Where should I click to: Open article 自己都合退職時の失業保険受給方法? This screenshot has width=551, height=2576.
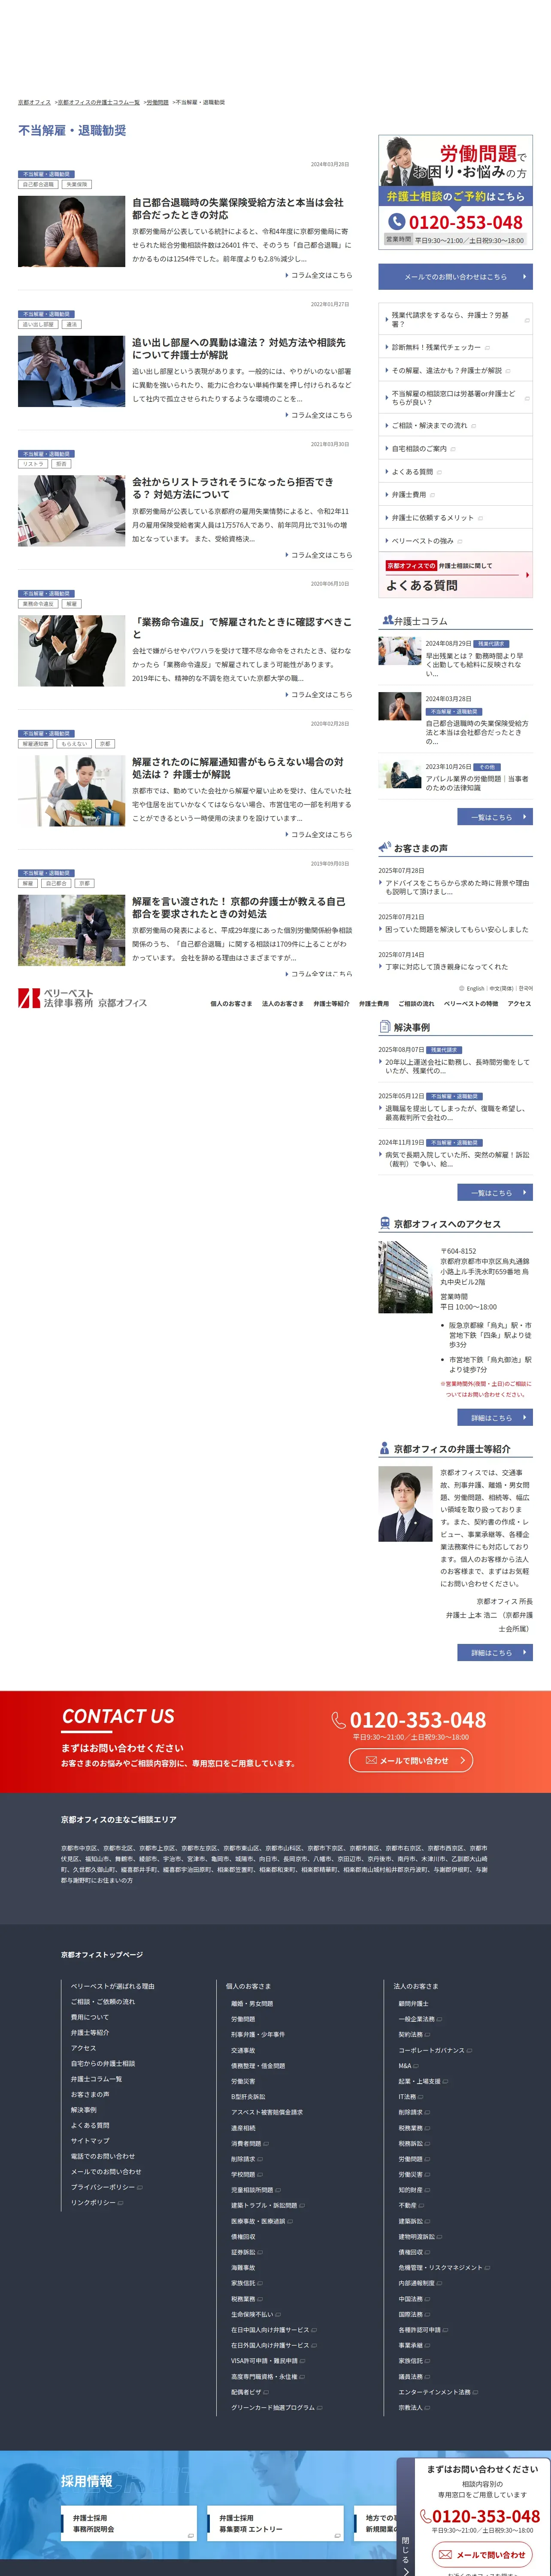[x=238, y=208]
